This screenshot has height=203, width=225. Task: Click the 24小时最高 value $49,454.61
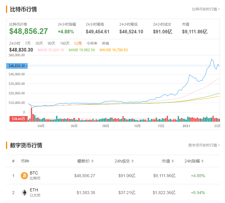[97, 32]
